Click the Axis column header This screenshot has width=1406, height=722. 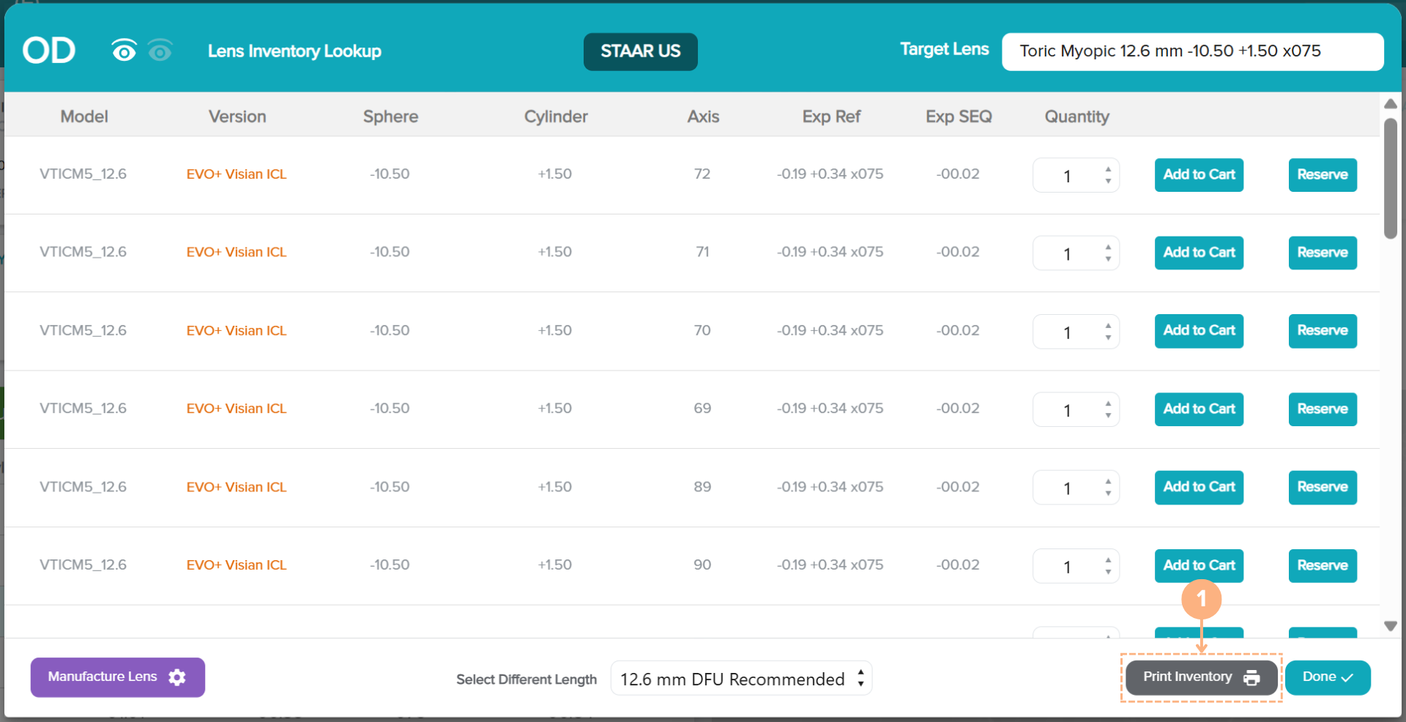702,116
